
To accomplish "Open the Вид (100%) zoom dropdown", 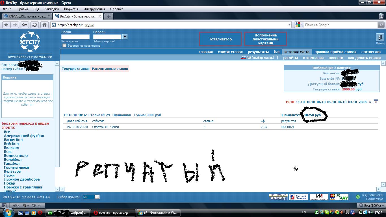I will [370, 205].
